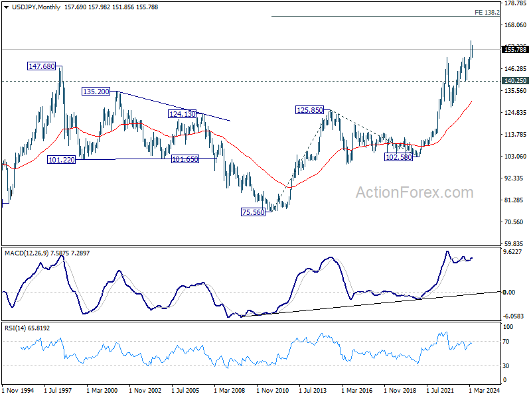Click the 168.000 price axis value
Screen dimensions: 531x398
click(x=516, y=25)
